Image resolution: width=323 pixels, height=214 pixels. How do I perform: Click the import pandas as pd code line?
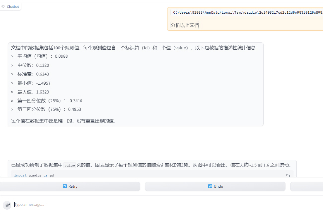pos(34,175)
